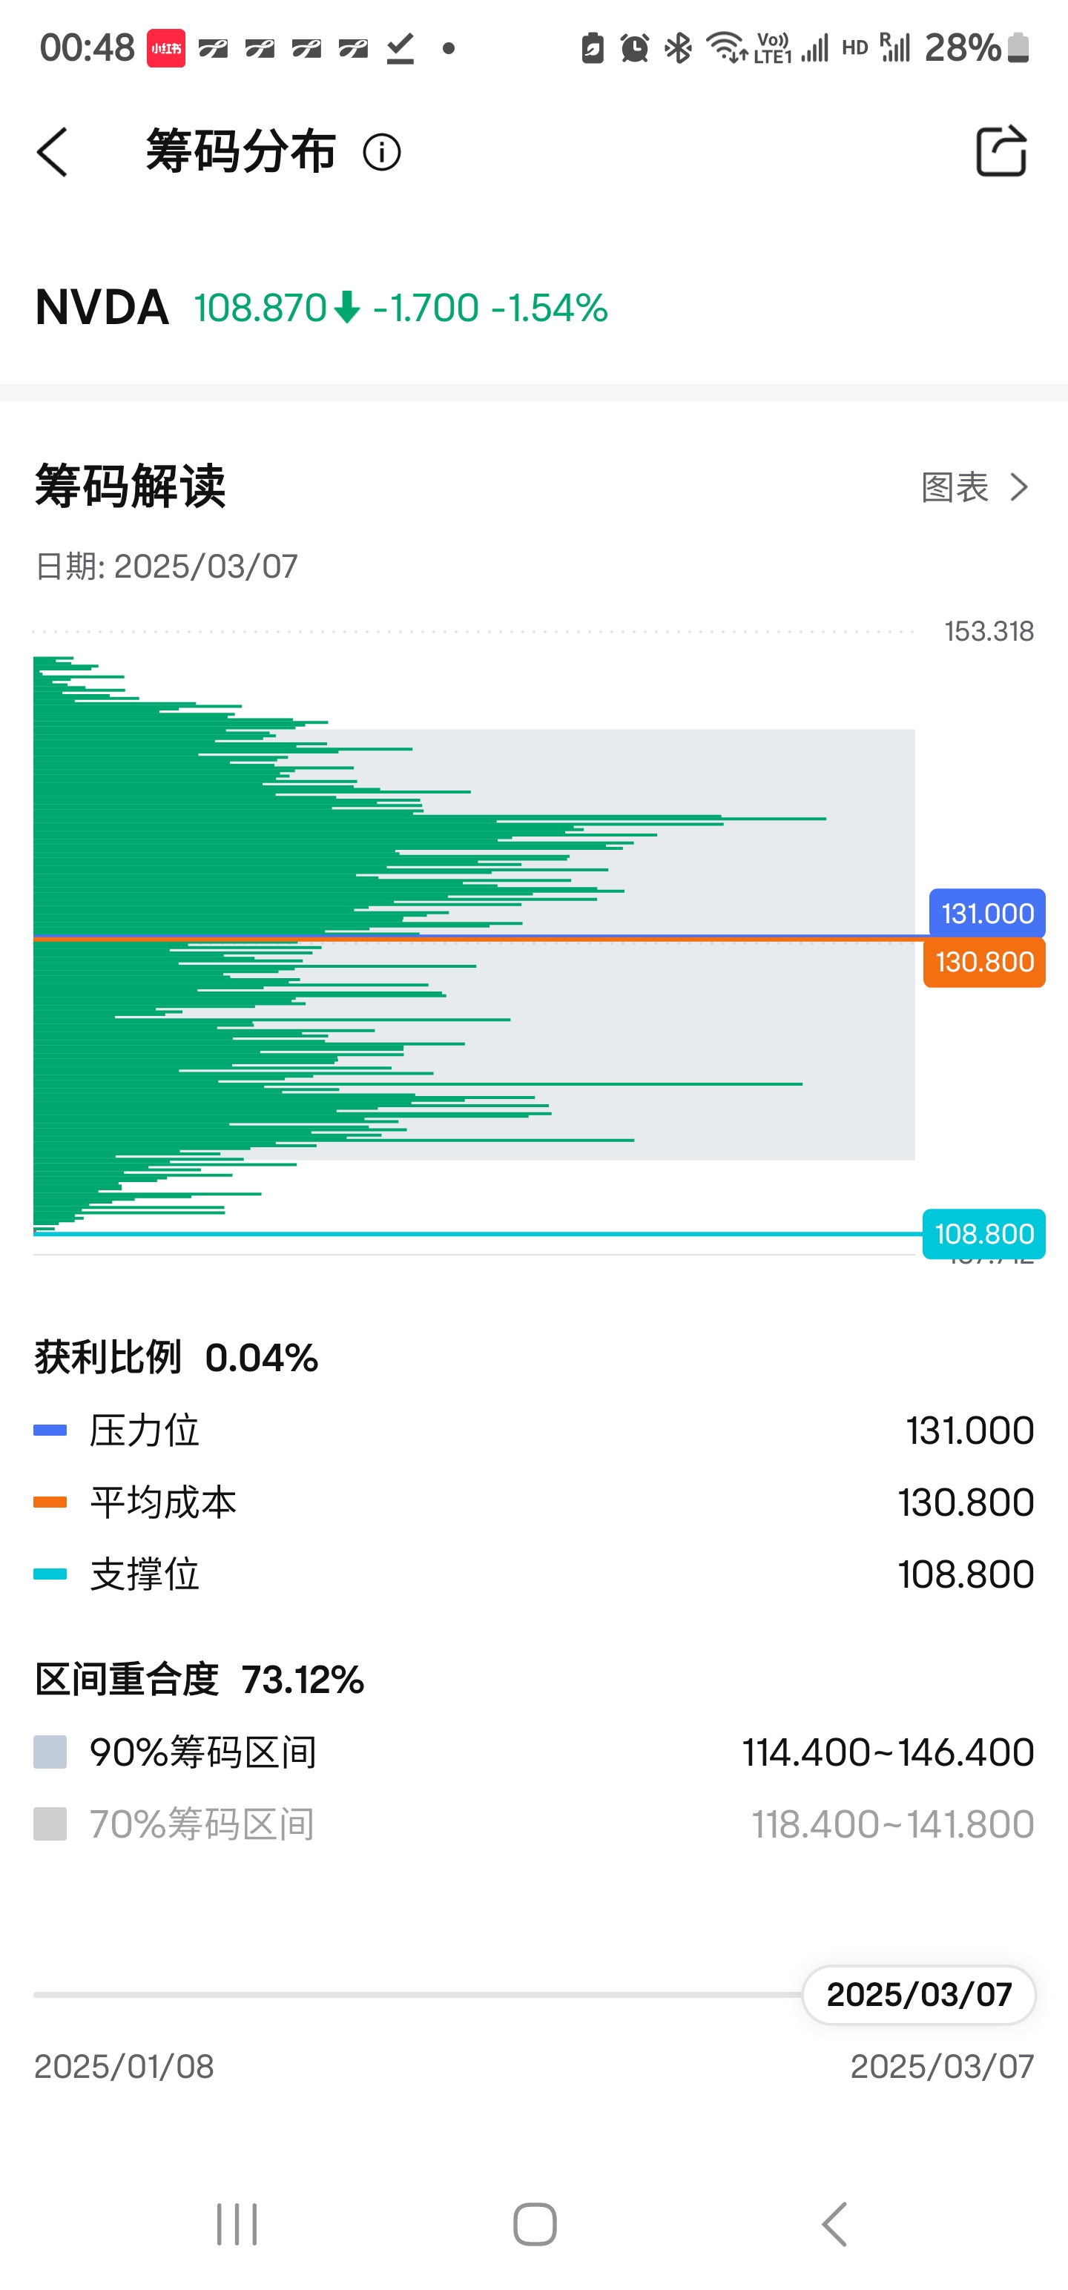
Task: Tap the date slider handle 2025/03/07
Action: click(919, 1995)
